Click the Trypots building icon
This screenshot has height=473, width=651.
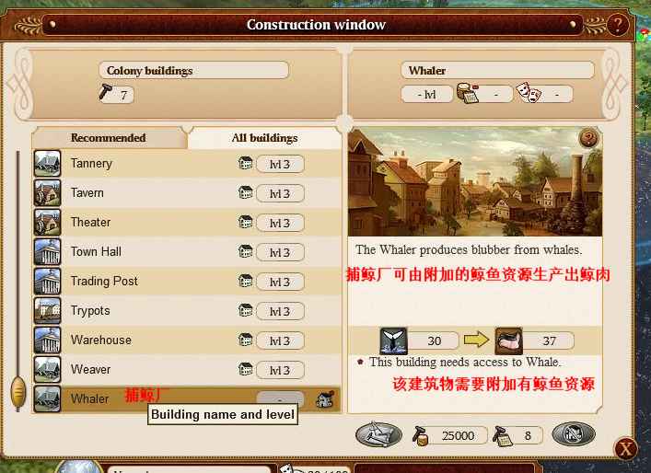[47, 311]
